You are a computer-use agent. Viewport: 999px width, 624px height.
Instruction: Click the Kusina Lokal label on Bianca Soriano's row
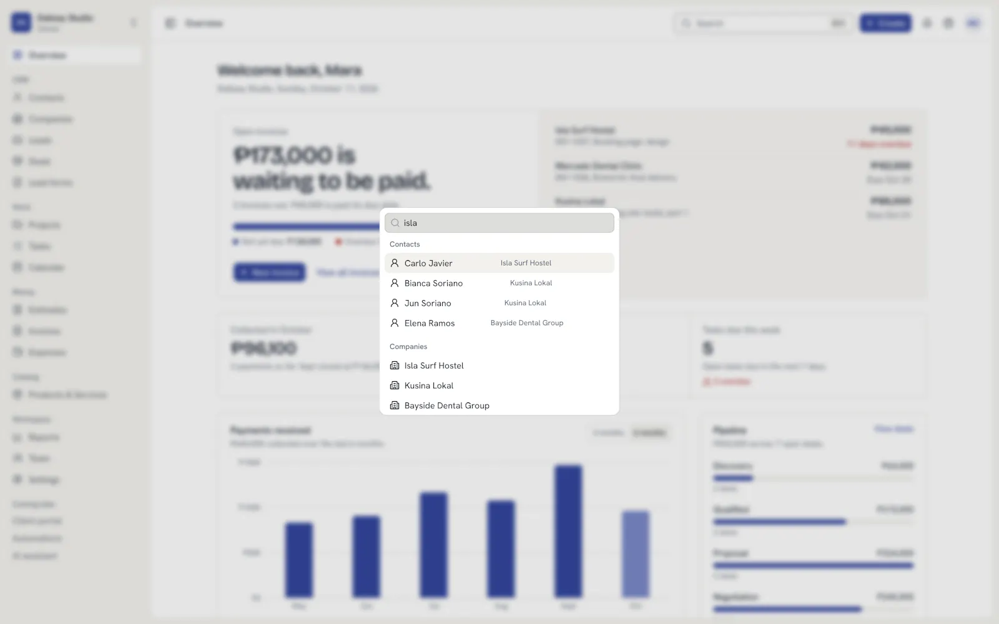(531, 283)
